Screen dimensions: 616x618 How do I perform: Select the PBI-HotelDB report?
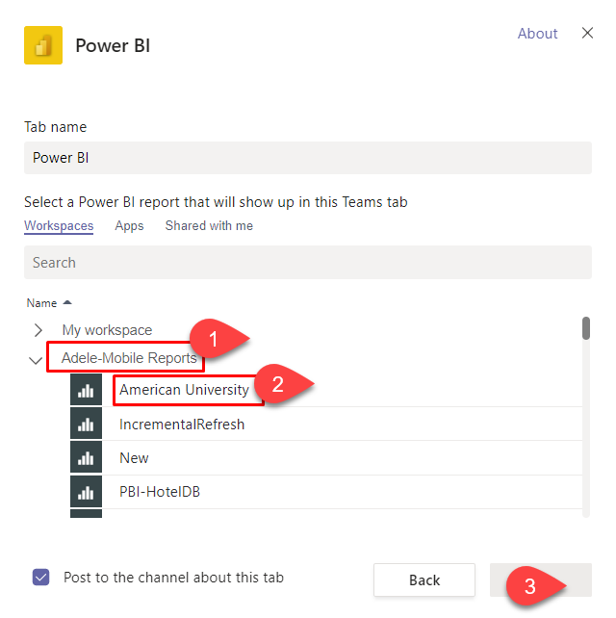coord(160,492)
